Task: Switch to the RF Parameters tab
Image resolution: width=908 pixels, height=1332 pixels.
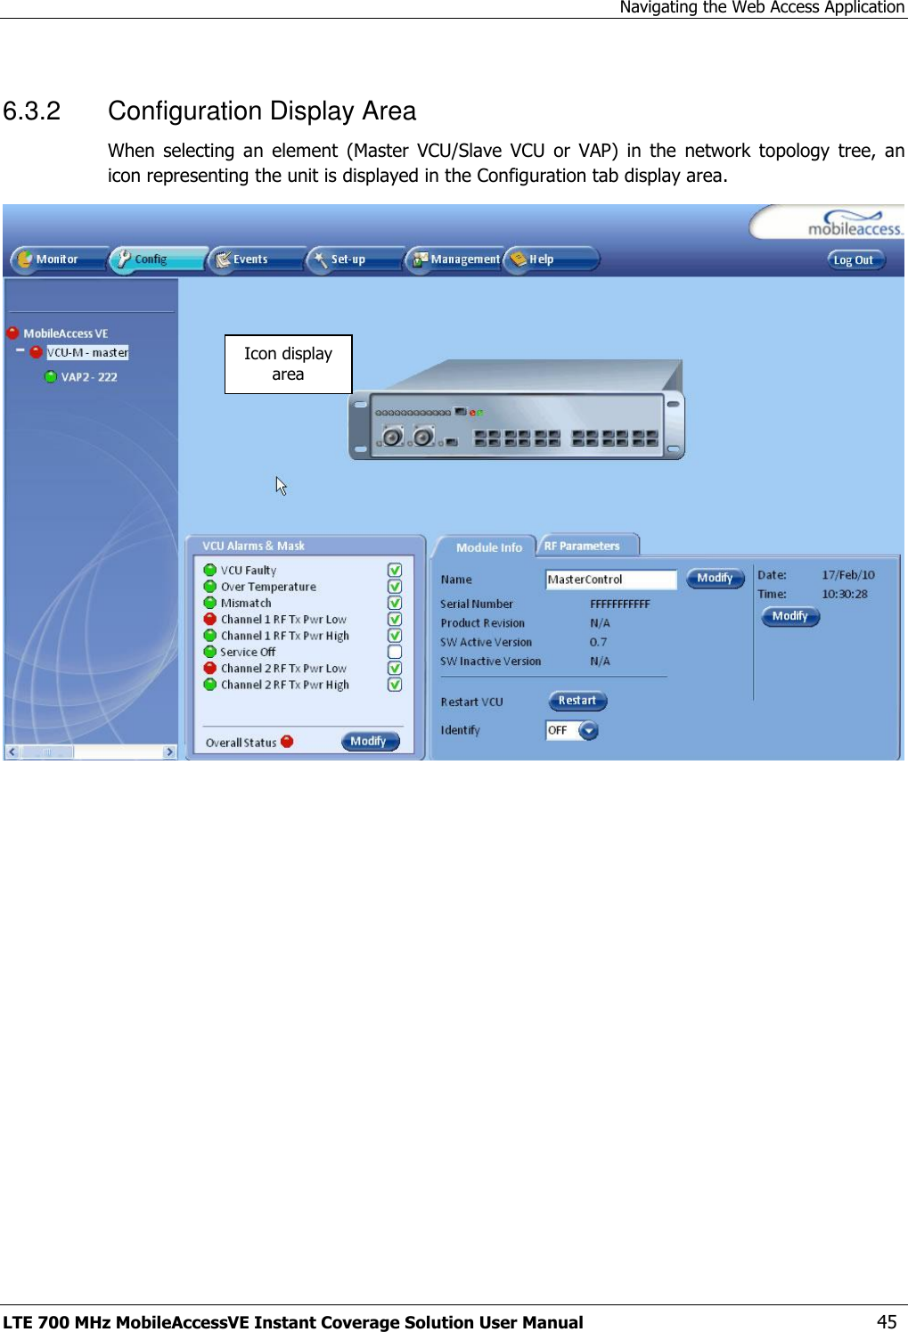Action: (x=583, y=546)
